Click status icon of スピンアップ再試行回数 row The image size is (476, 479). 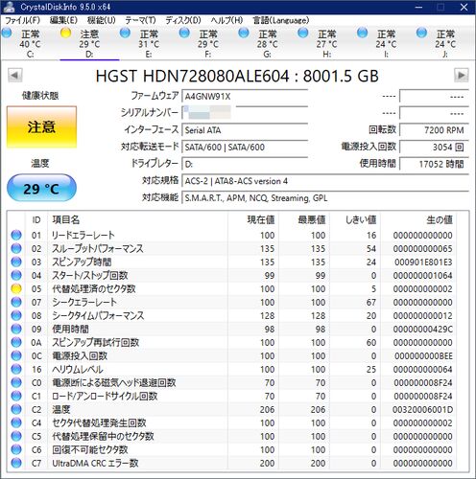(16, 342)
